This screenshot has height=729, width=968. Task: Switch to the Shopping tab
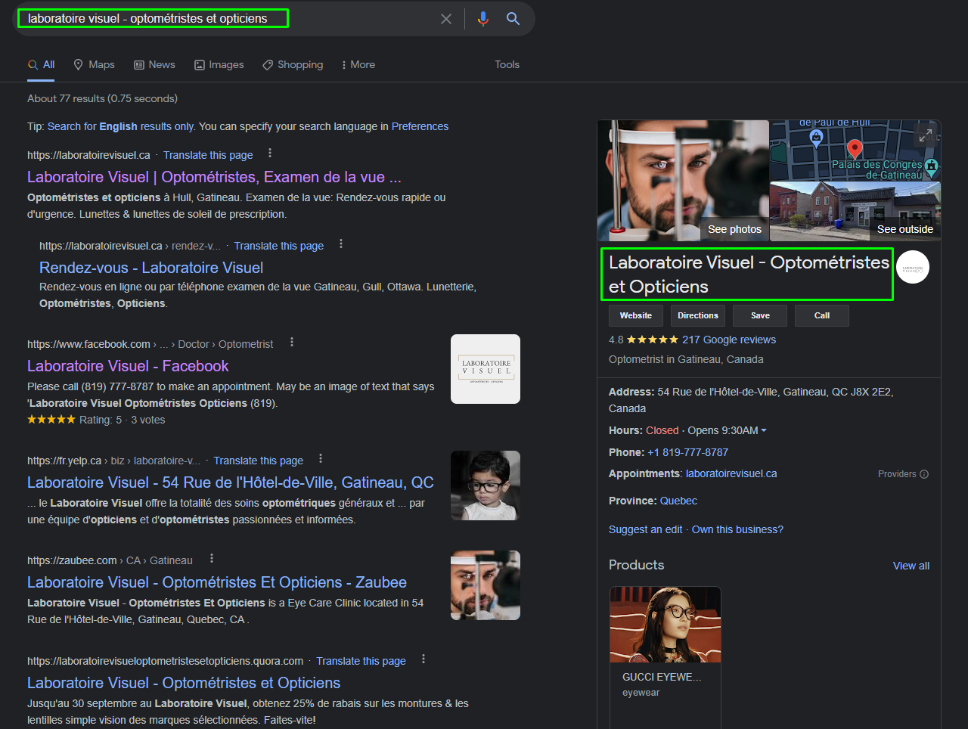point(293,64)
